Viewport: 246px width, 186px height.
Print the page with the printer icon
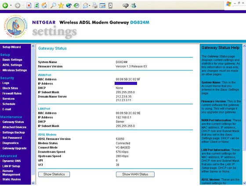[95, 6]
